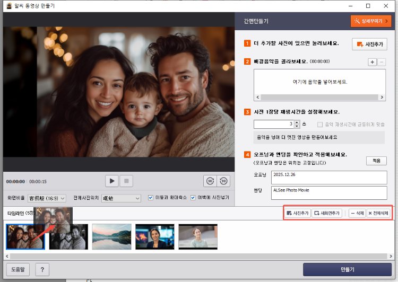Viewport: 398px width, 282px height.
Task: Click 사진추가 in timeline toolbar
Action: (x=298, y=213)
